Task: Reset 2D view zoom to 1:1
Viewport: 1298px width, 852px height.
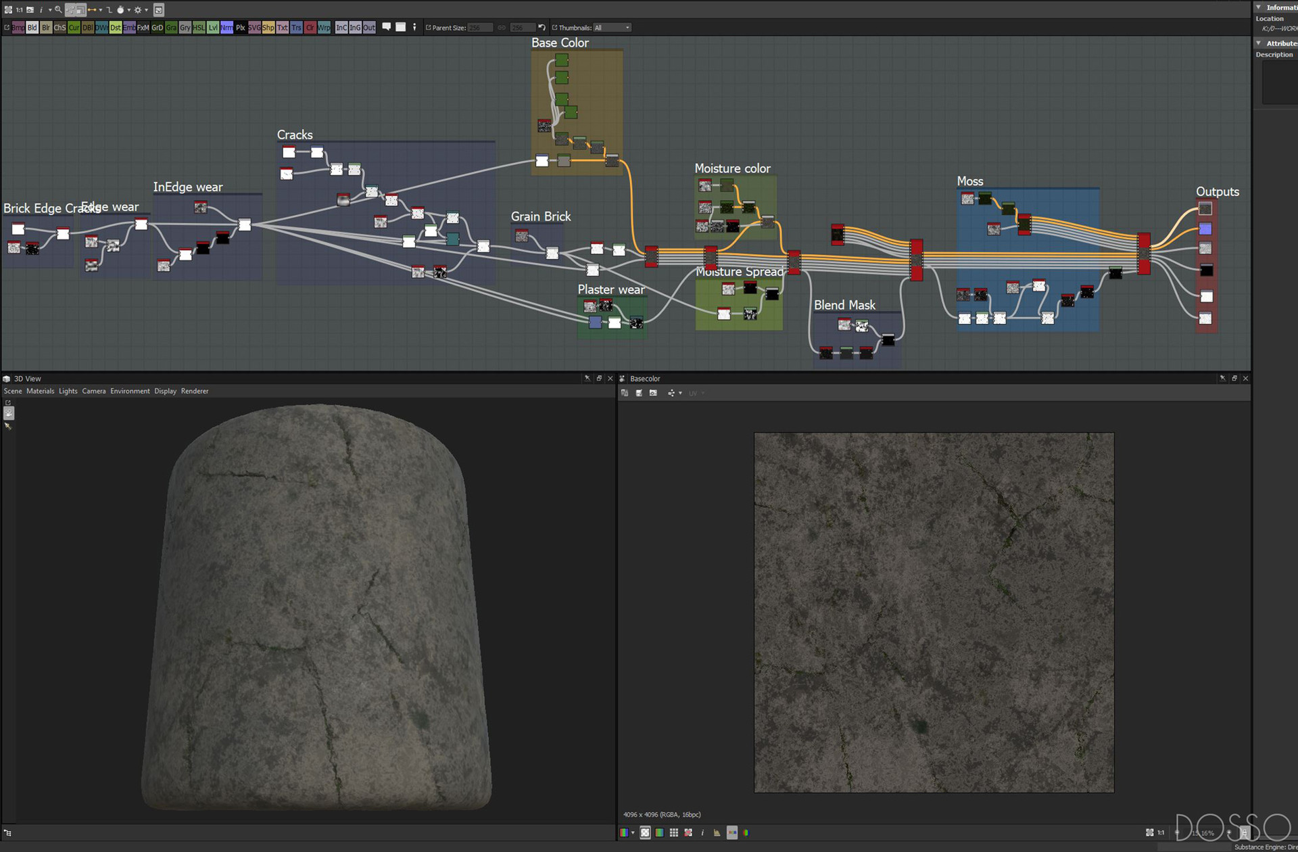Action: (1161, 833)
